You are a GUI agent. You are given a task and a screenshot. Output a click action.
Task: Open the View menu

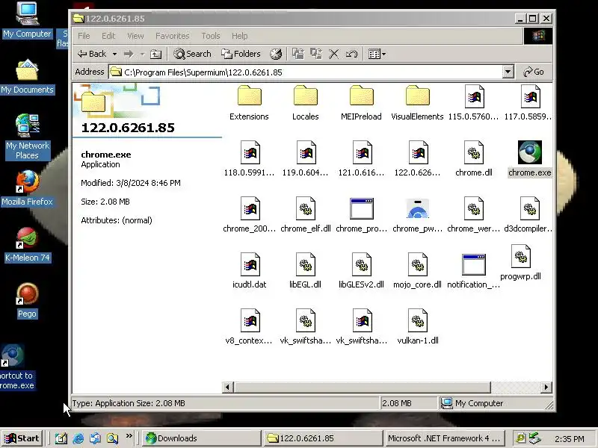tap(135, 36)
